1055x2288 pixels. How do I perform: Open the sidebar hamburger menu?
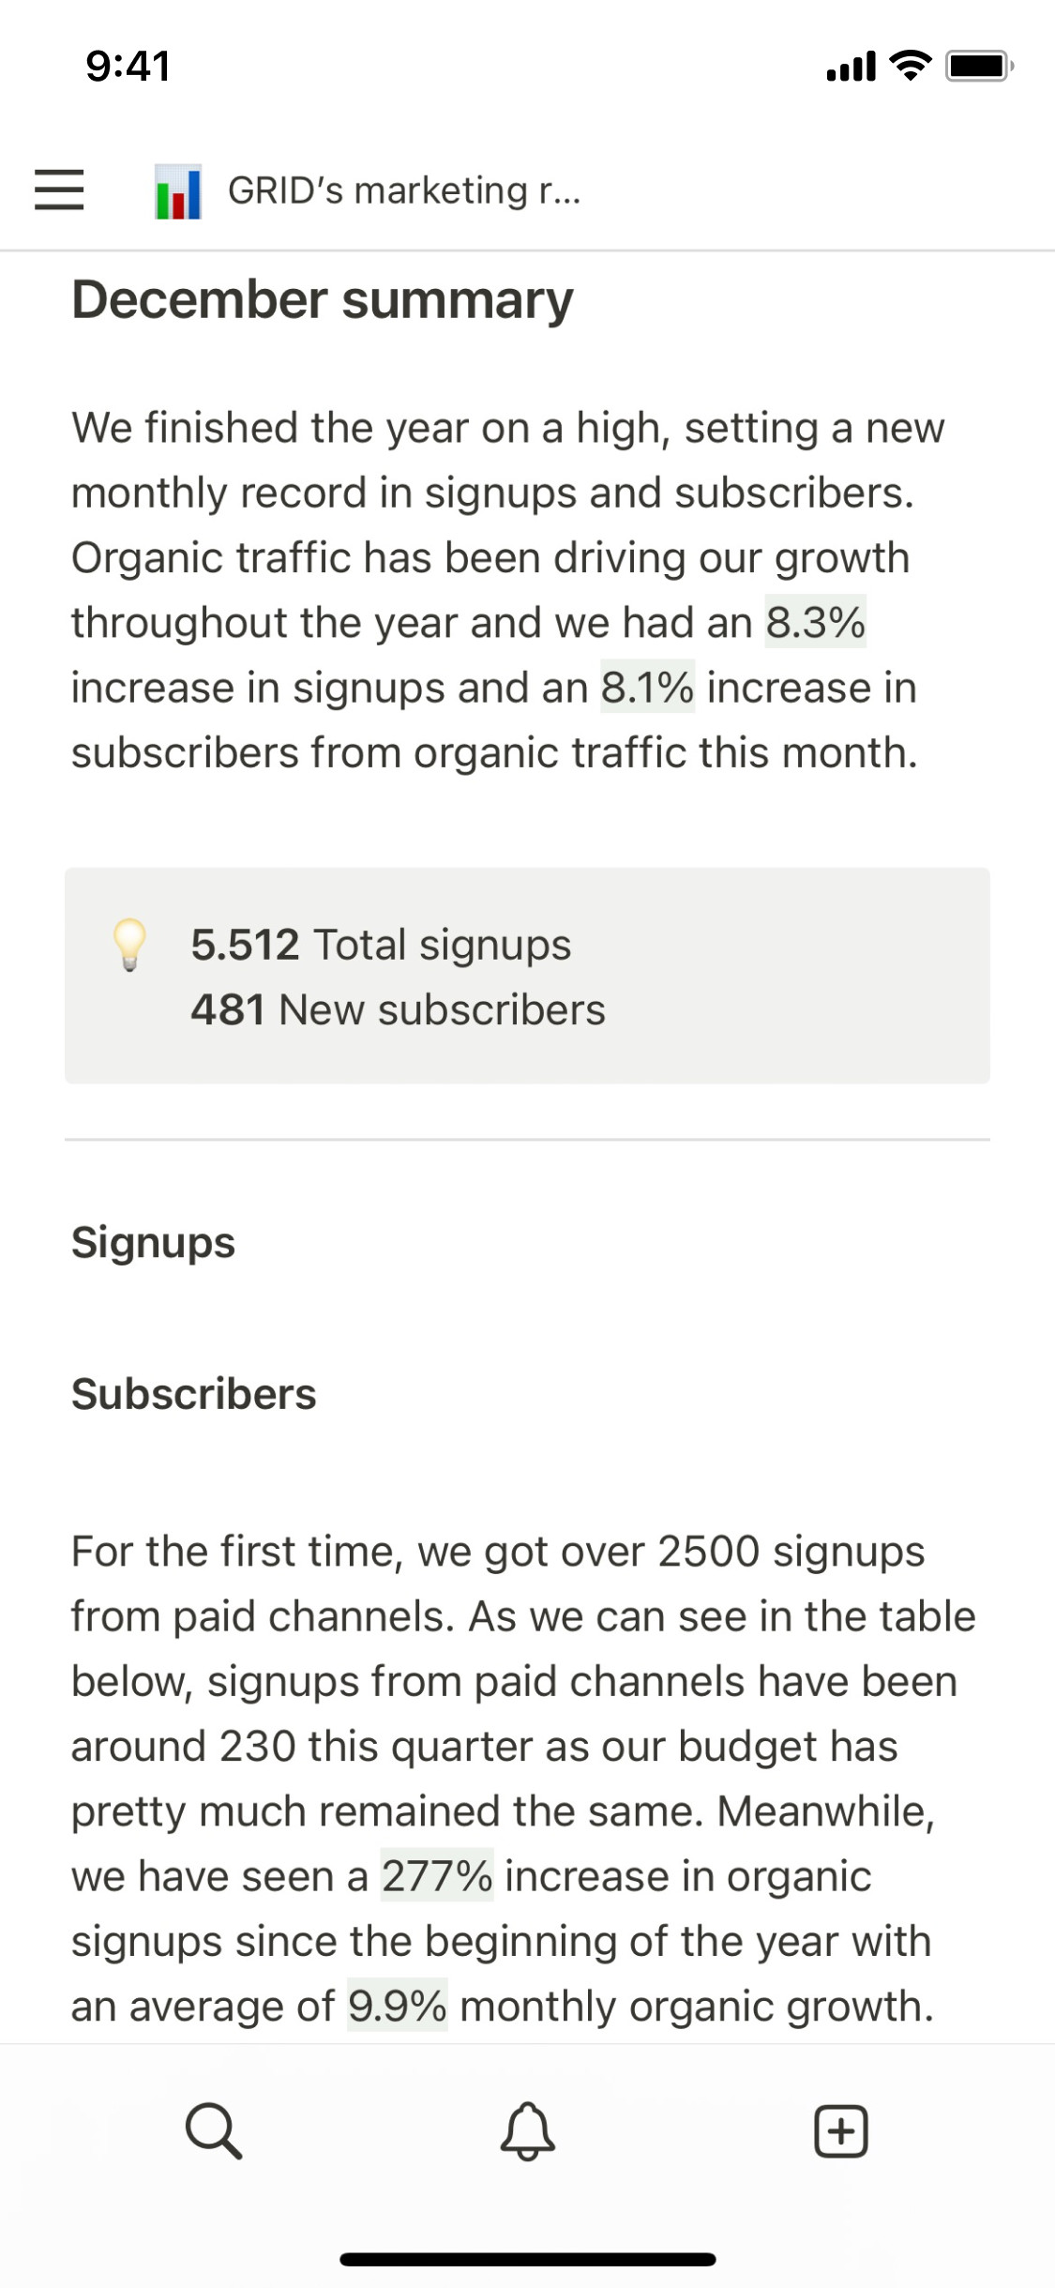(x=59, y=189)
